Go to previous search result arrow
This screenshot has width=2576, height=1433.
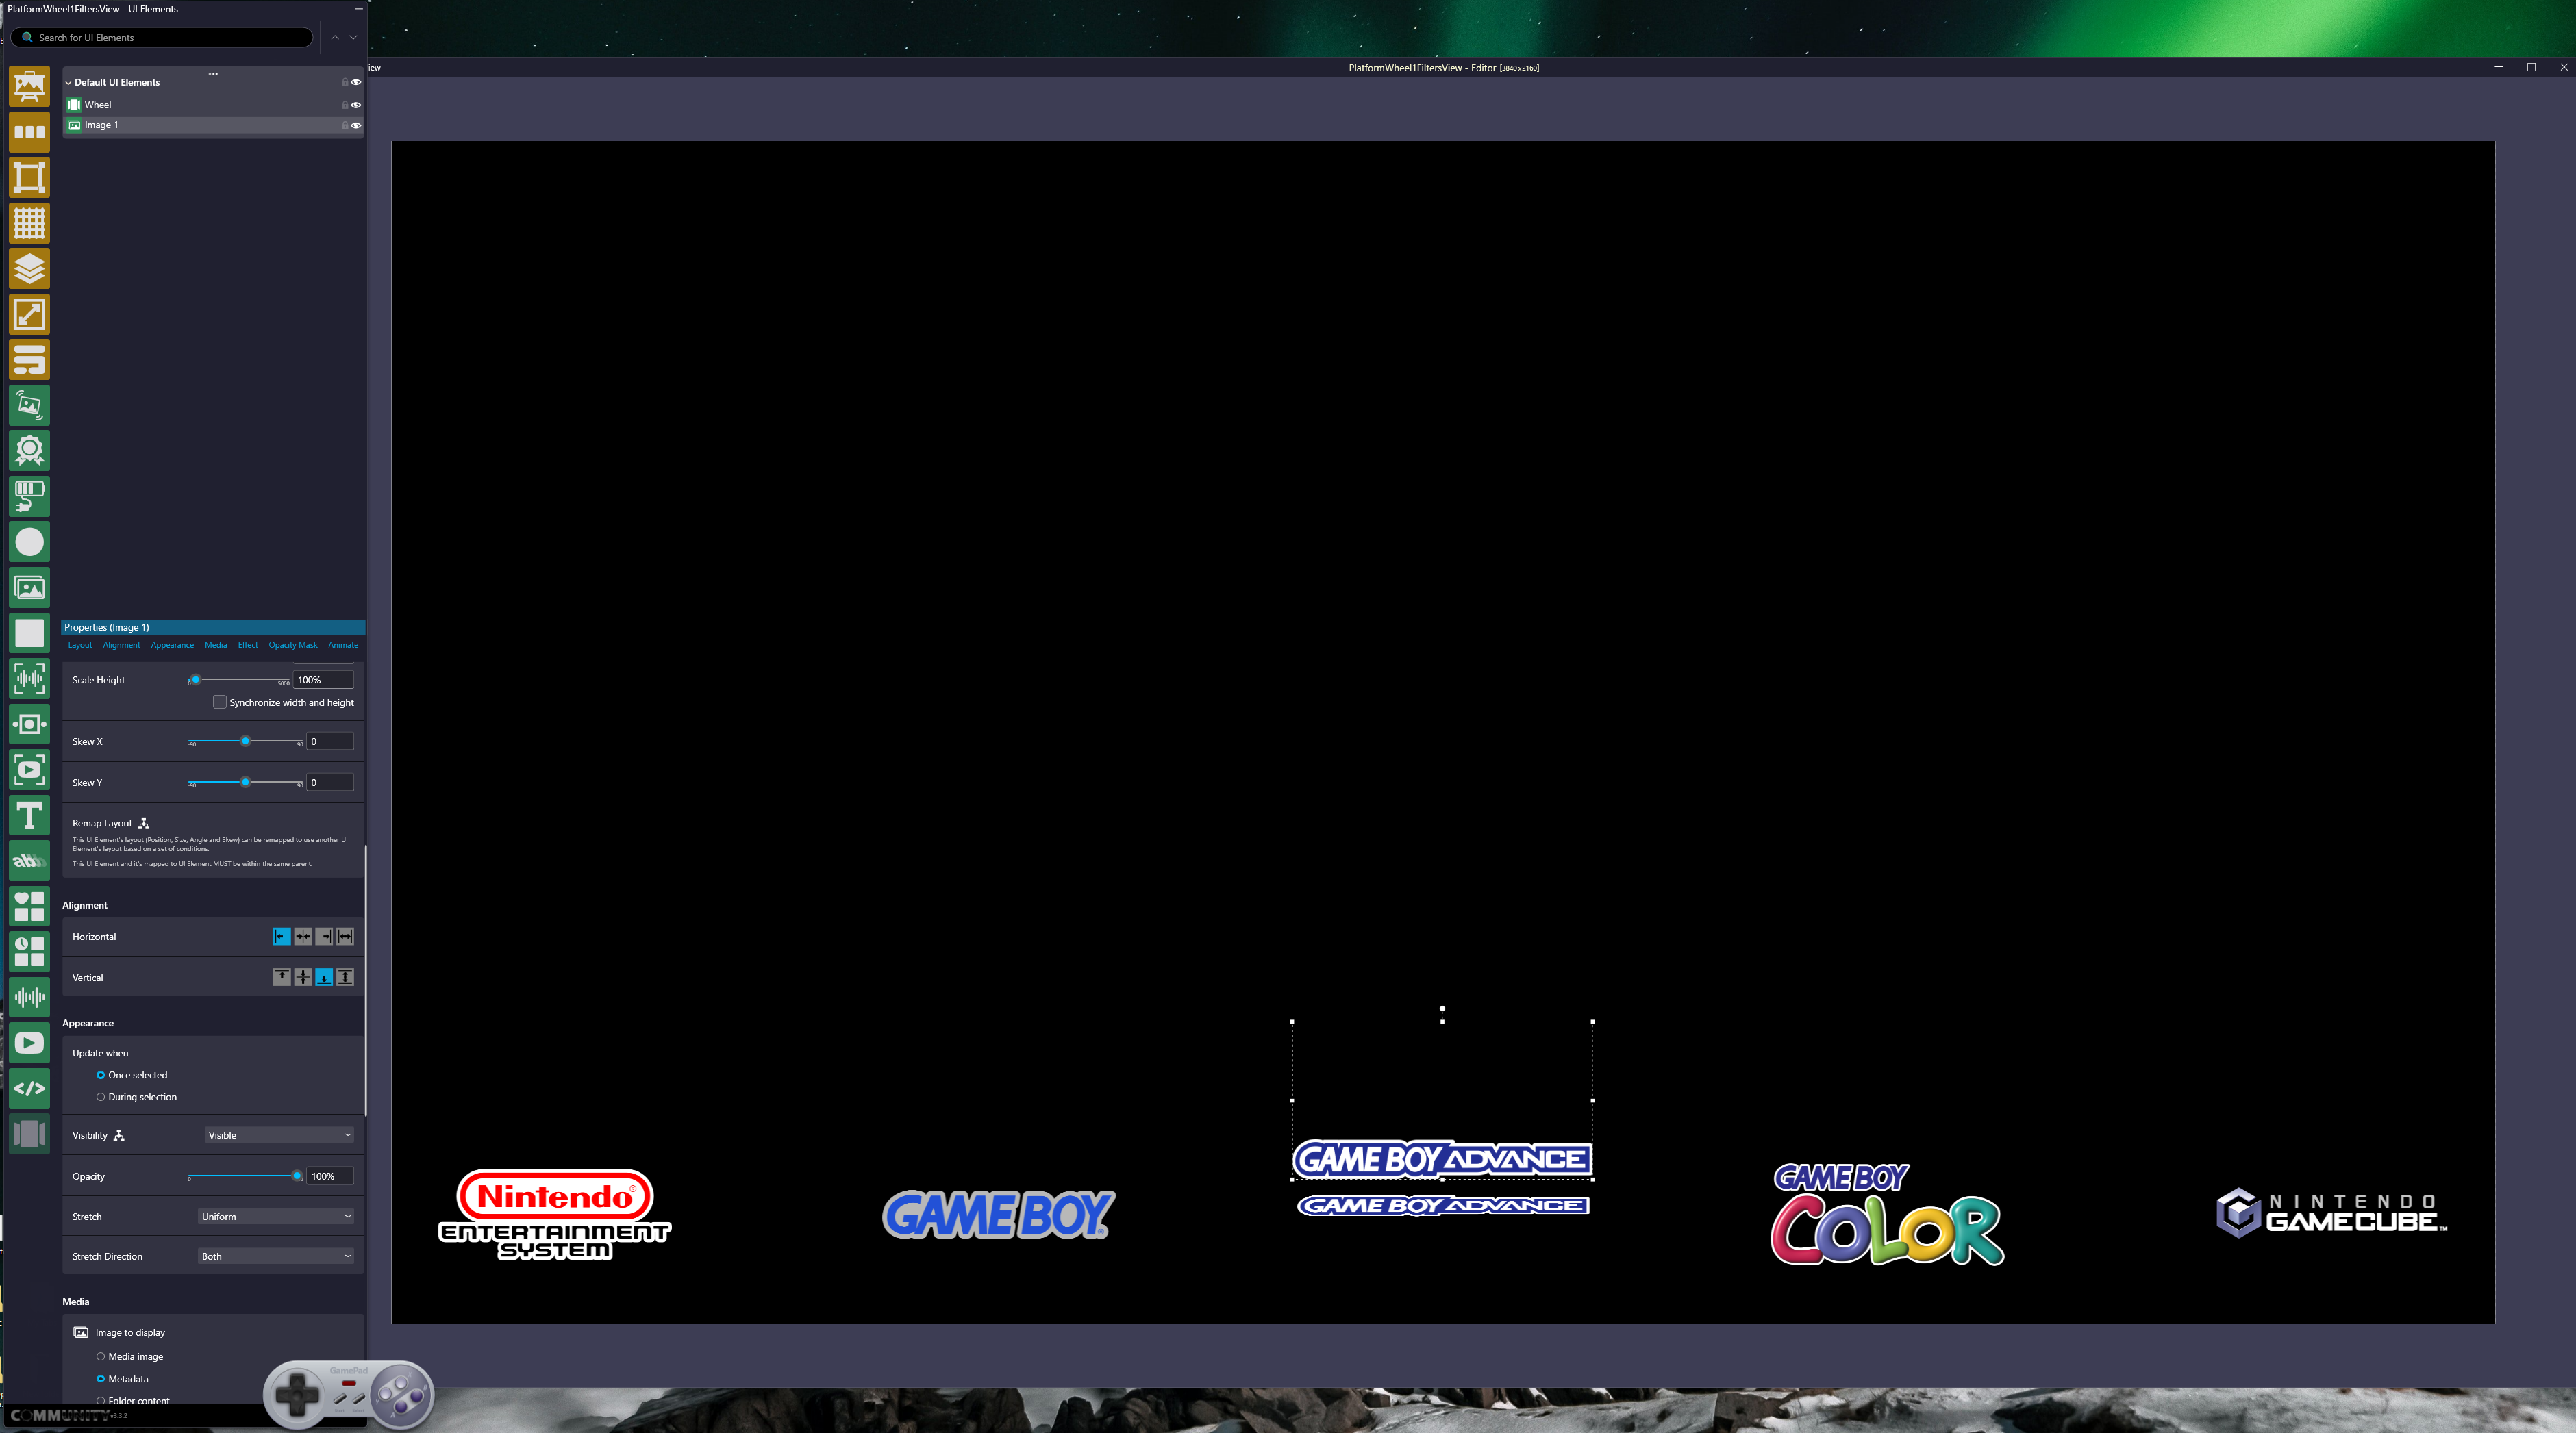[x=335, y=38]
